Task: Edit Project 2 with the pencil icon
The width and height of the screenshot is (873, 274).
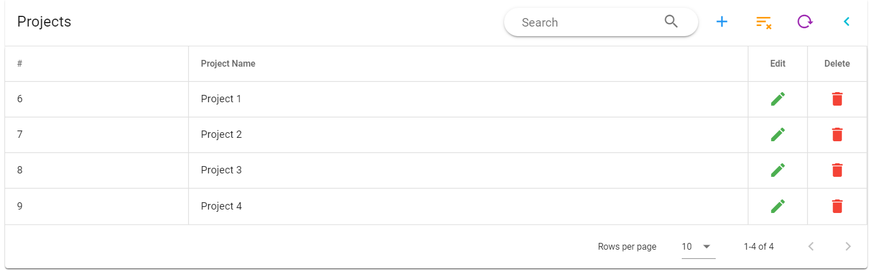Action: click(778, 134)
